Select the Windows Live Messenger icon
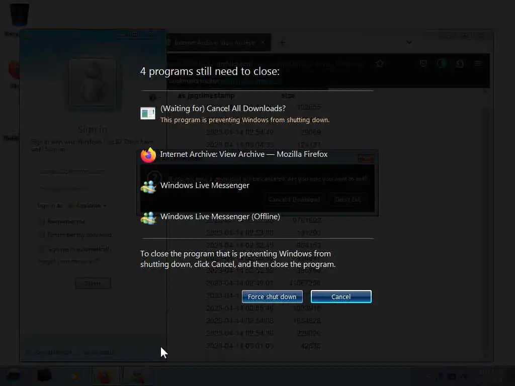 [x=148, y=187]
